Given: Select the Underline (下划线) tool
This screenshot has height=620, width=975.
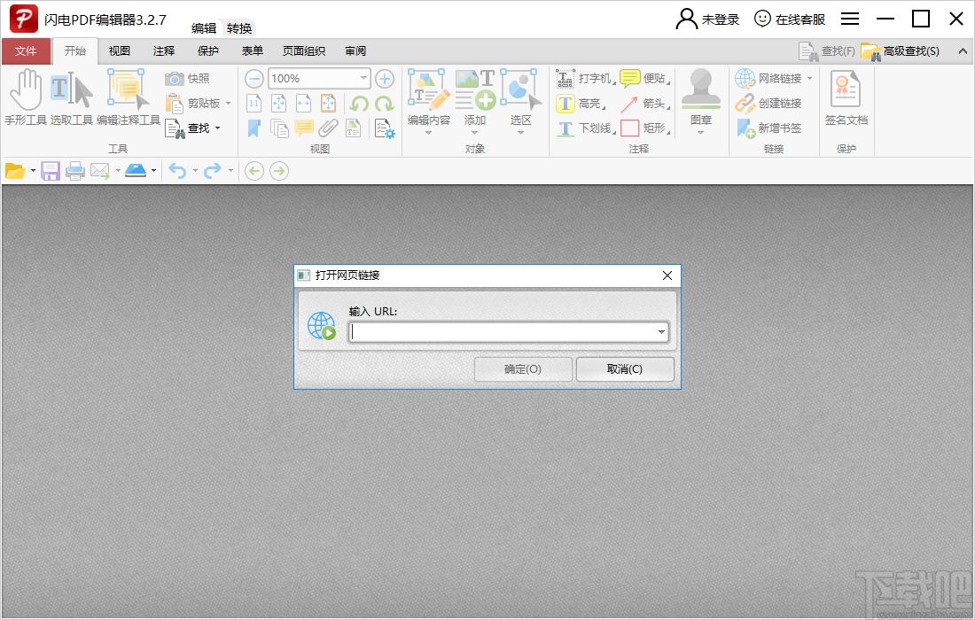Looking at the screenshot, I should (584, 128).
